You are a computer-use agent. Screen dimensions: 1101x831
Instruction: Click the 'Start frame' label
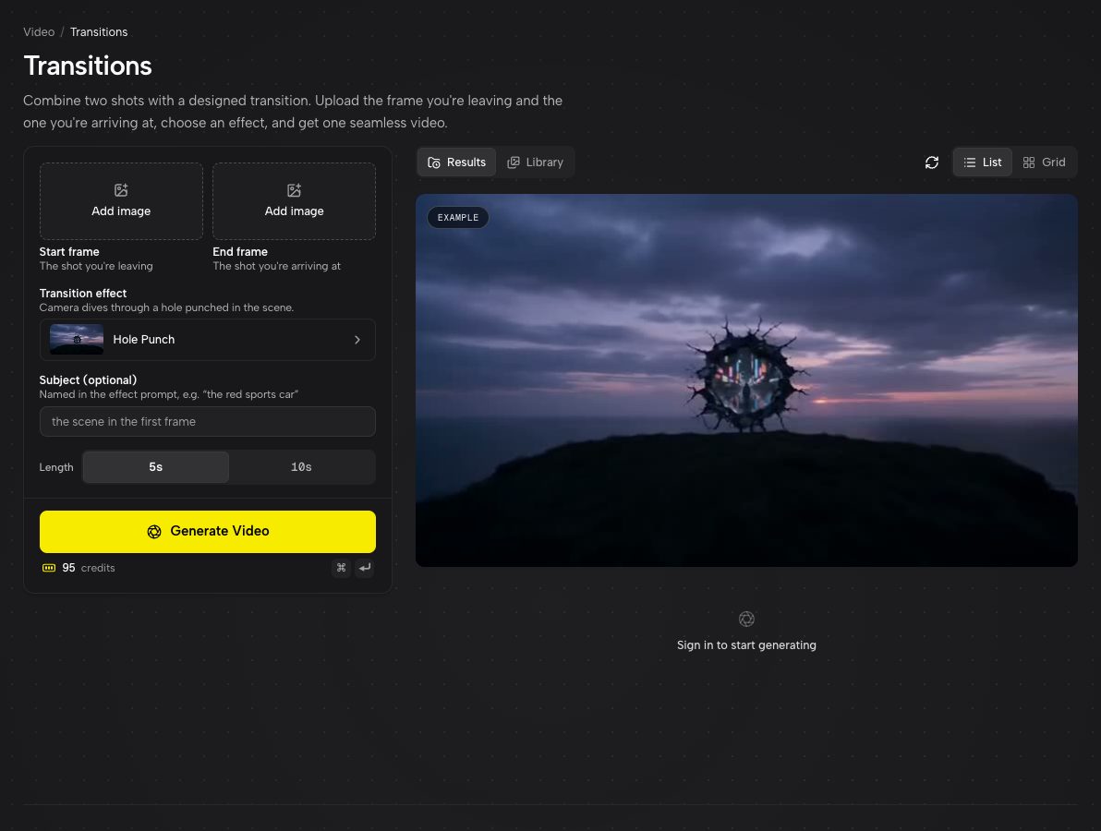click(69, 252)
